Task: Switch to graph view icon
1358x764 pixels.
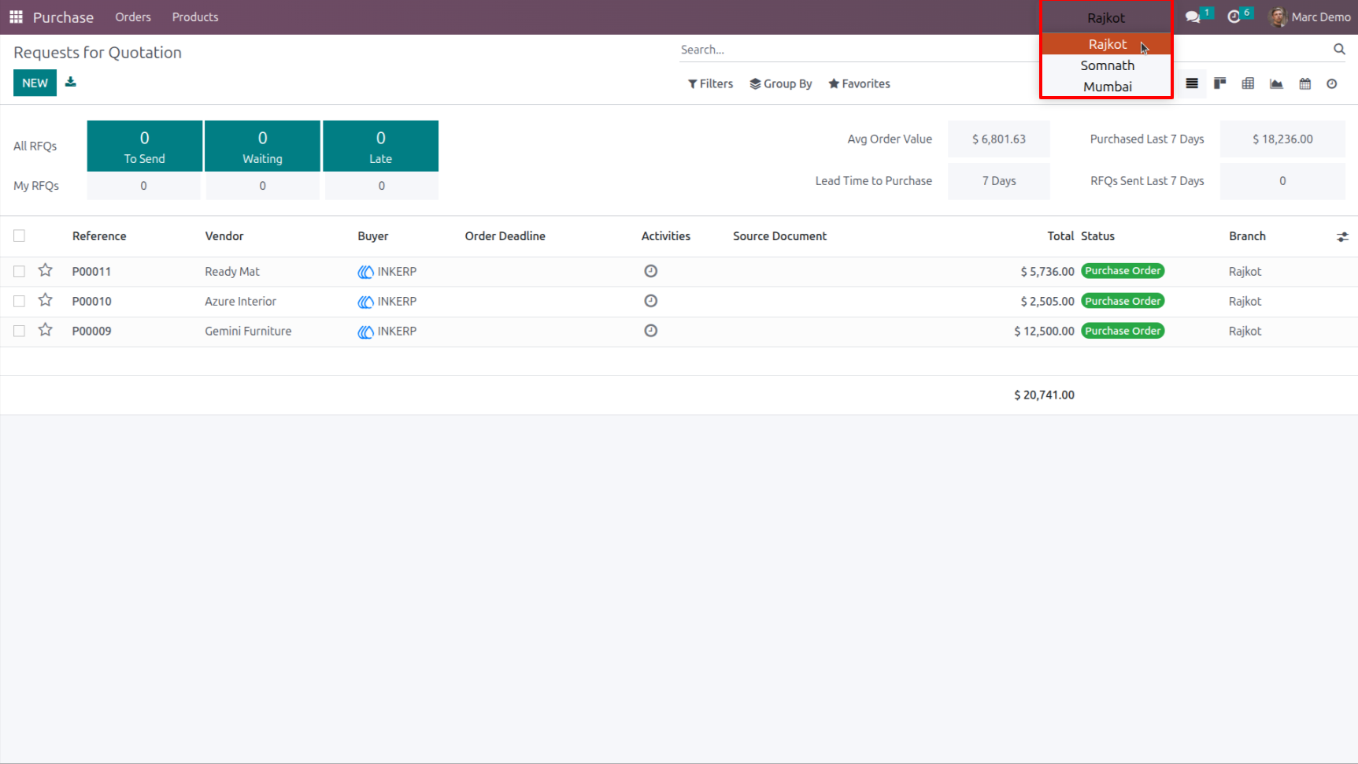Action: 1276,83
